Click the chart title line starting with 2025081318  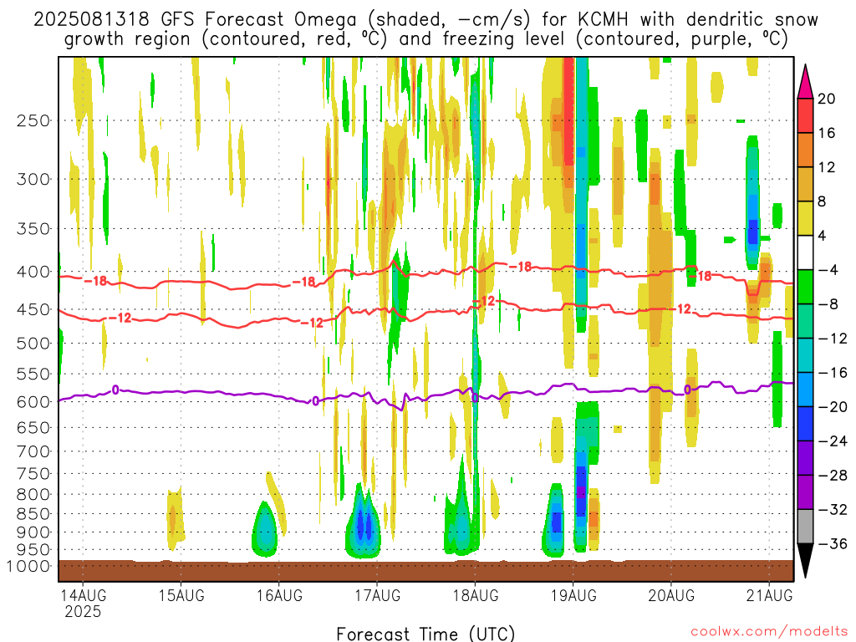425,20
